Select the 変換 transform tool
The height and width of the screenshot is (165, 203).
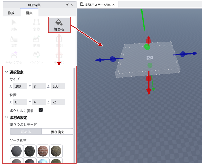pyautogui.click(x=37, y=25)
